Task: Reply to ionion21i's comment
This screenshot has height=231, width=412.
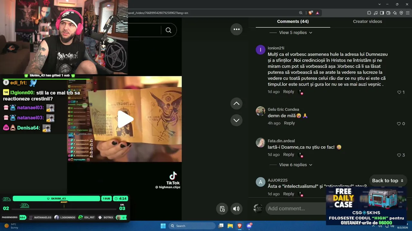Action: pyautogui.click(x=289, y=92)
